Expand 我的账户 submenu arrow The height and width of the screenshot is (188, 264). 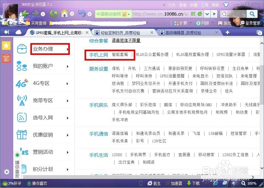point(68,67)
